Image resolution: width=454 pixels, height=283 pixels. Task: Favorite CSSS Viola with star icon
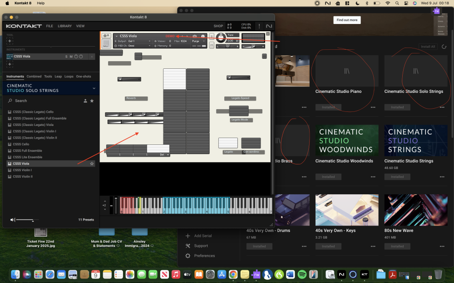pyautogui.click(x=92, y=164)
